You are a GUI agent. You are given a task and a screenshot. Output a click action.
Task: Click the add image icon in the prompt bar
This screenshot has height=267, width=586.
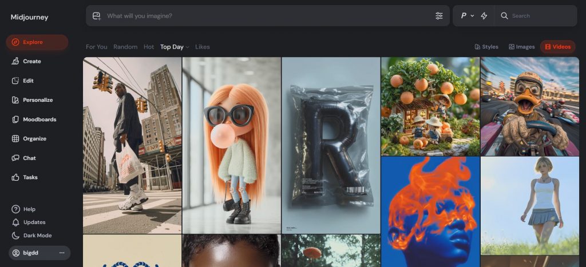pyautogui.click(x=97, y=15)
